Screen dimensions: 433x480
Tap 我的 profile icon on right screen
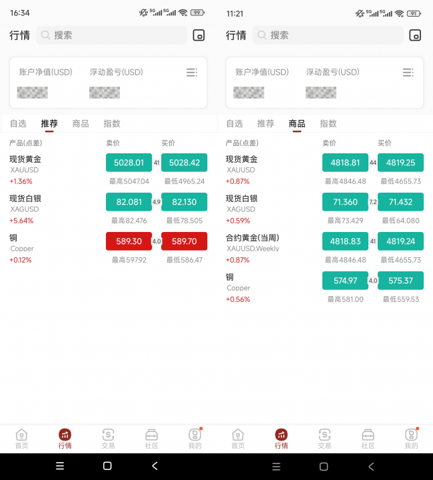[411, 438]
